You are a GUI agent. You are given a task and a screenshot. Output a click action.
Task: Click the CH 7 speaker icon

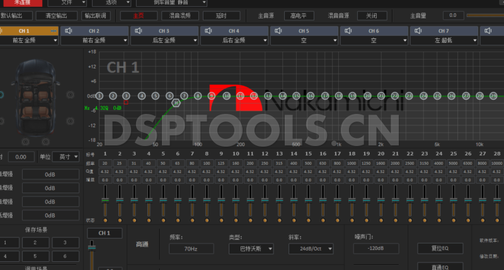coord(419,30)
